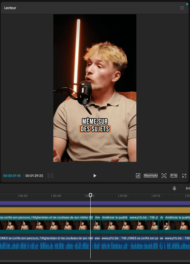Click the timeline horizontal scrollbar
The width and height of the screenshot is (190, 264).
tap(95, 262)
